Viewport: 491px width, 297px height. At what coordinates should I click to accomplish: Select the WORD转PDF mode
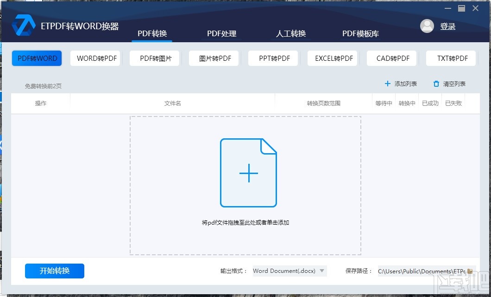tap(96, 58)
